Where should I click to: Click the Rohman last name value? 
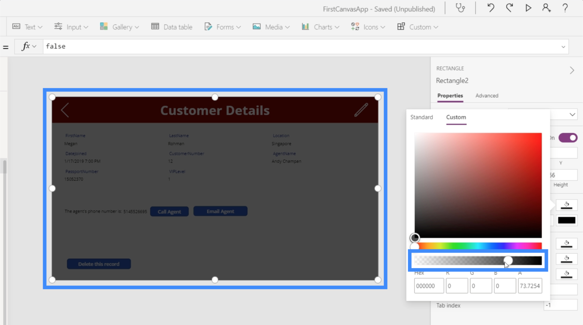(176, 144)
